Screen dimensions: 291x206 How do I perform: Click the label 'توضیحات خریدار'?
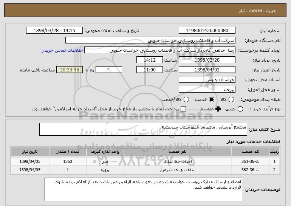(262, 190)
